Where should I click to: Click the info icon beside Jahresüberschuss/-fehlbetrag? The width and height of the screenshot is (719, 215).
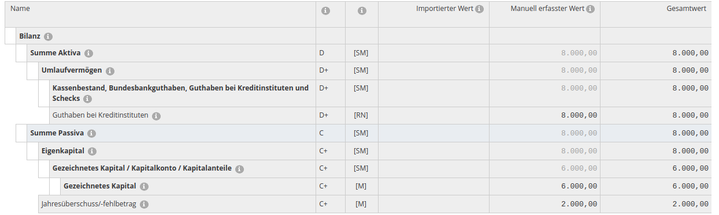144,204
